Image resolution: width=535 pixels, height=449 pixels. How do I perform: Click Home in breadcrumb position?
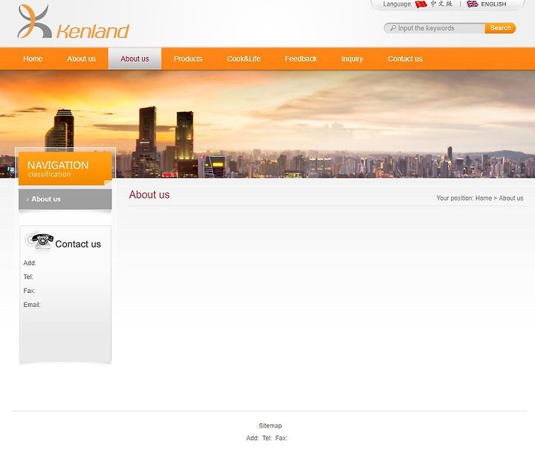click(x=484, y=198)
